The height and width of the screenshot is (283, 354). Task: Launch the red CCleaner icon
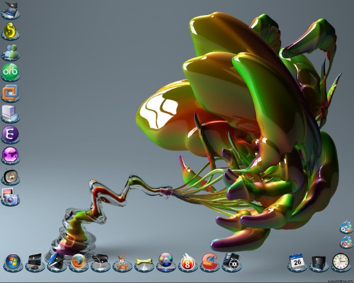209,262
